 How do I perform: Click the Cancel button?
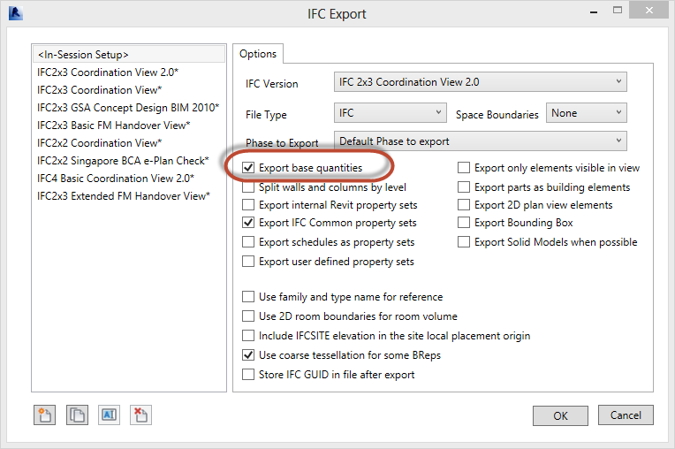pos(626,415)
